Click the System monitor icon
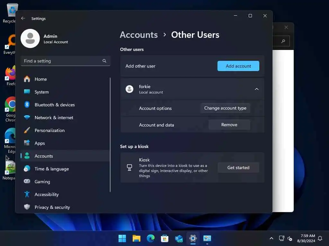The width and height of the screenshot is (329, 246). pos(27,92)
